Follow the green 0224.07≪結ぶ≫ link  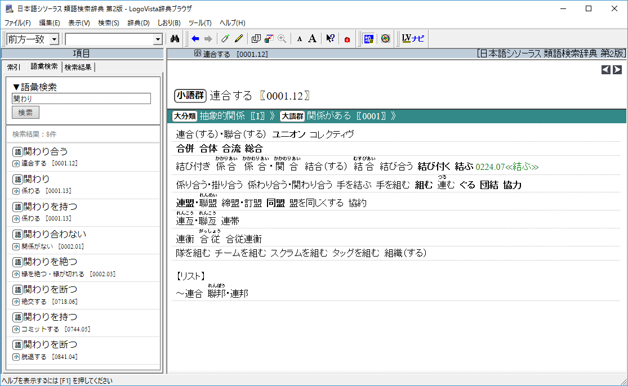click(507, 167)
